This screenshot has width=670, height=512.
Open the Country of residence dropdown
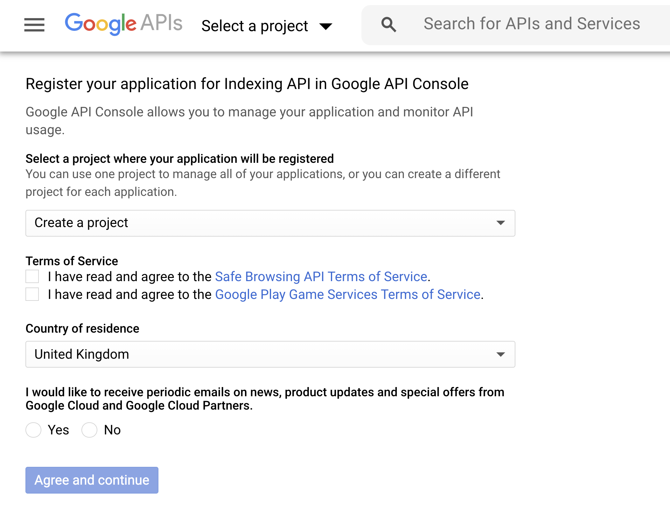click(x=270, y=354)
